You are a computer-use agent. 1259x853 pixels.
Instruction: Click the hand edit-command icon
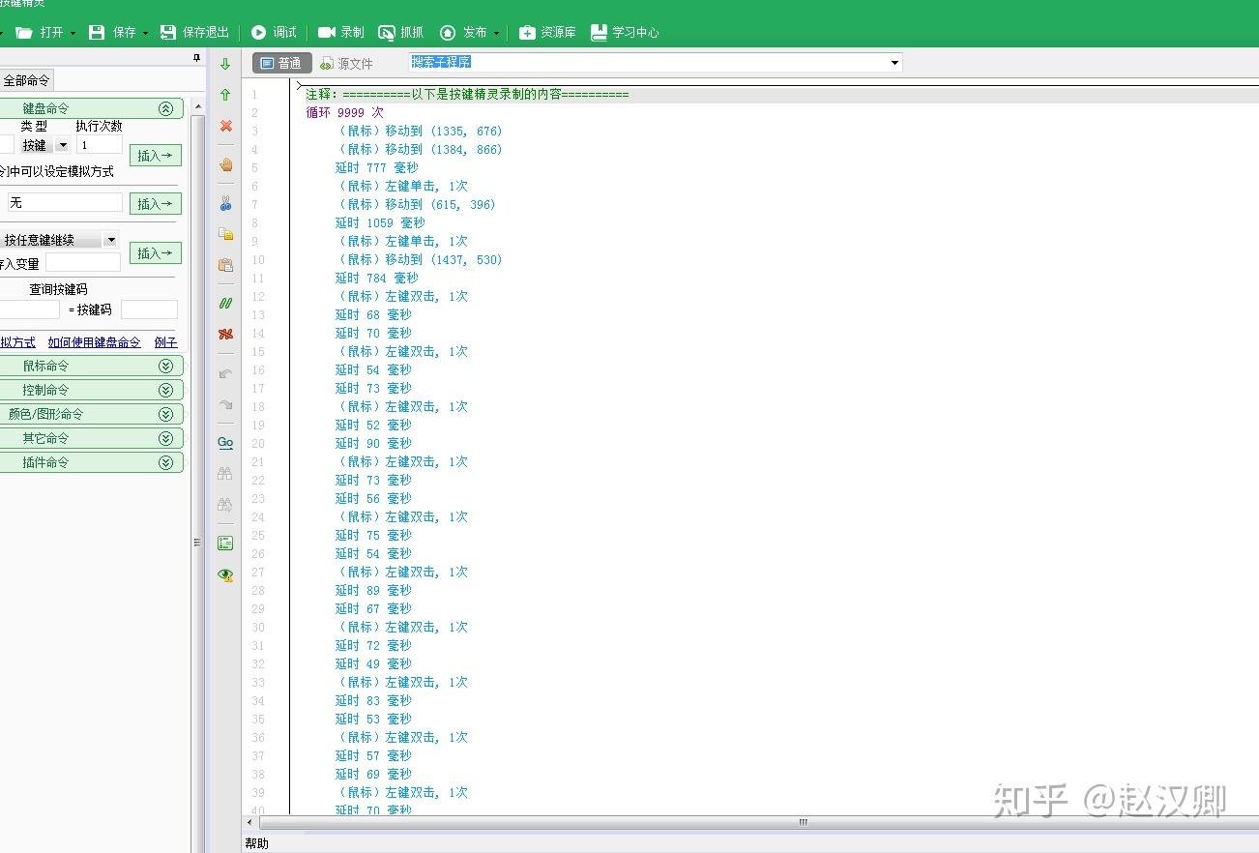(225, 164)
